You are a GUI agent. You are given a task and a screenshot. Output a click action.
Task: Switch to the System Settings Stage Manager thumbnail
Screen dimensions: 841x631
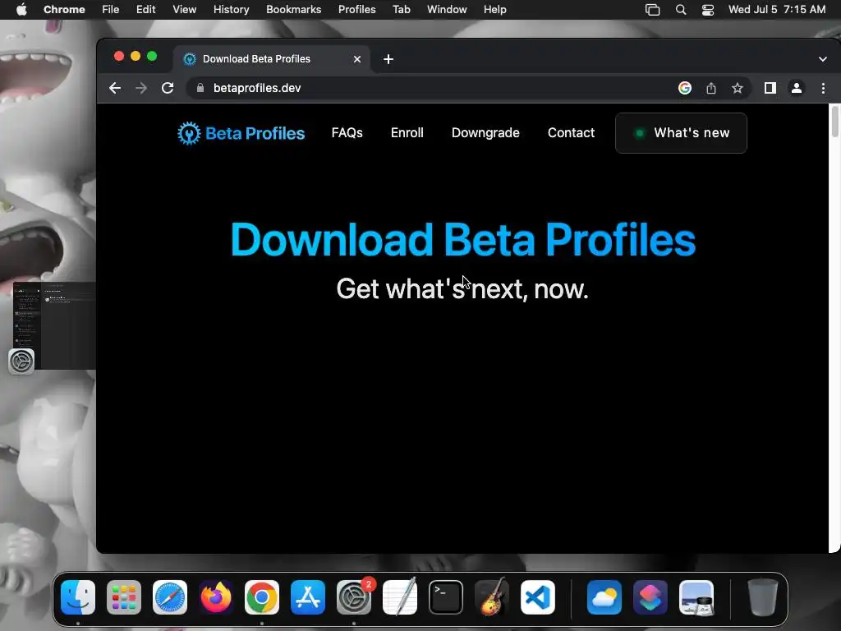[x=53, y=325]
